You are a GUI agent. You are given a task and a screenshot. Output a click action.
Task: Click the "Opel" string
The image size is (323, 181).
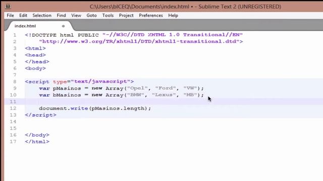click(x=137, y=88)
